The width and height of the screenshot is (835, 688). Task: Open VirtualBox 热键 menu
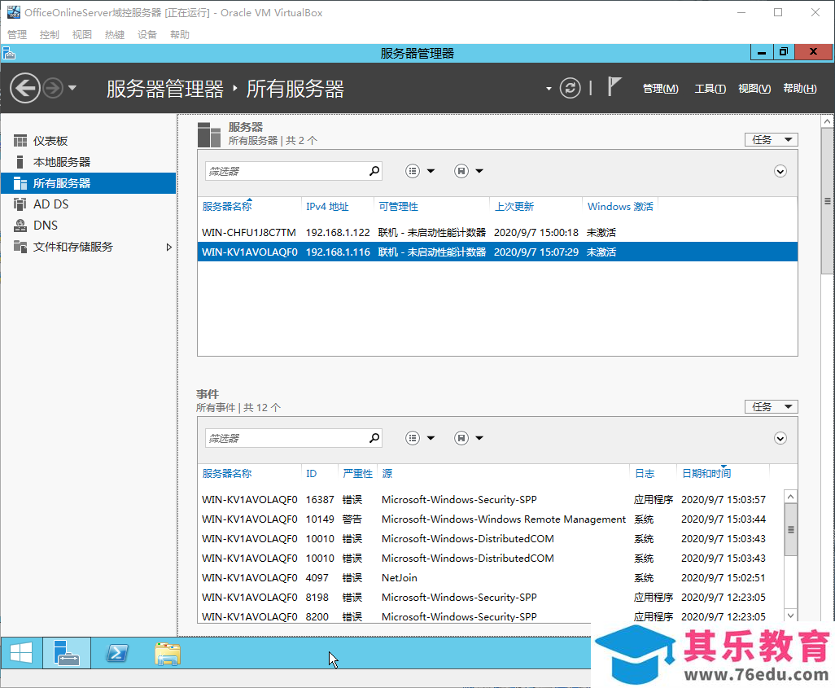pyautogui.click(x=115, y=35)
